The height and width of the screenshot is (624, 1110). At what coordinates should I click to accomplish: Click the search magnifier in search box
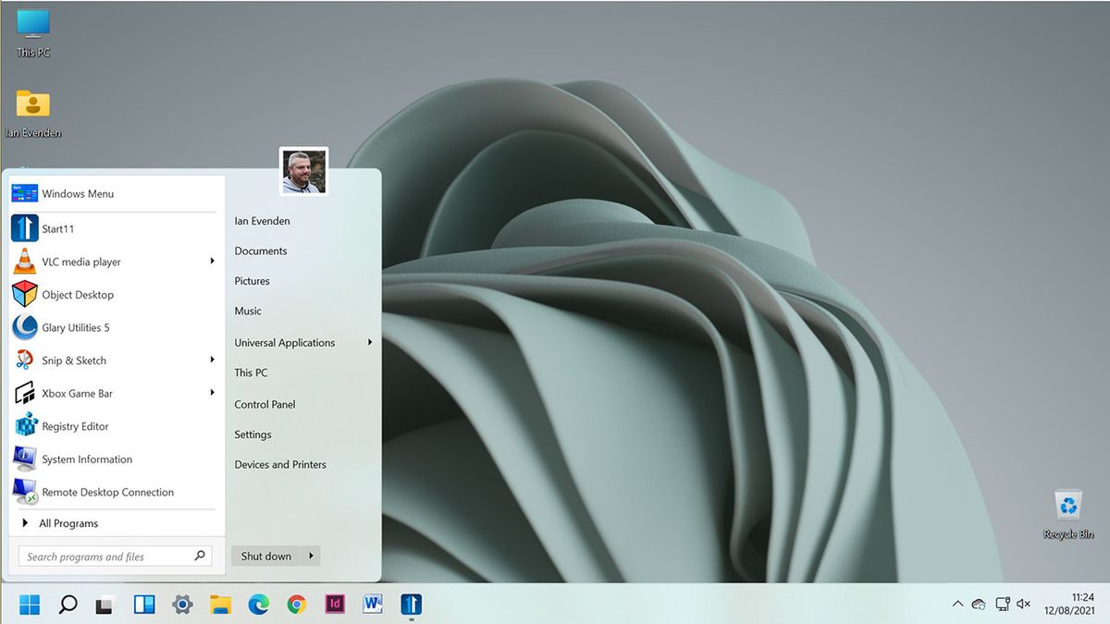(200, 557)
